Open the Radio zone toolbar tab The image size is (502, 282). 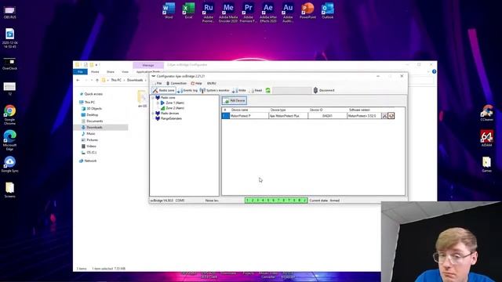pyautogui.click(x=164, y=91)
